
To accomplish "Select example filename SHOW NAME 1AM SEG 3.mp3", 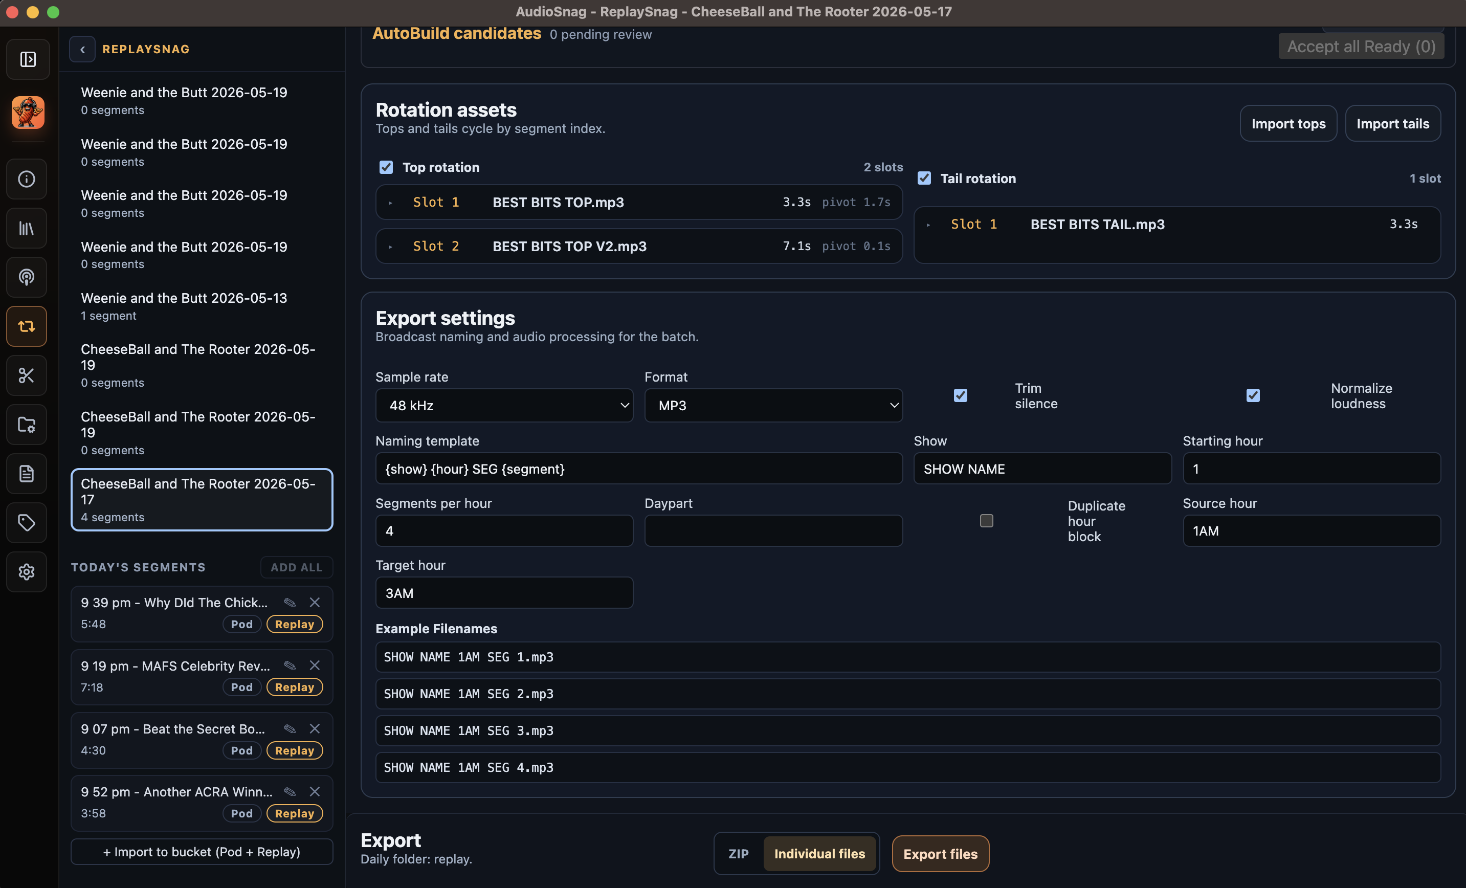I will [x=908, y=731].
